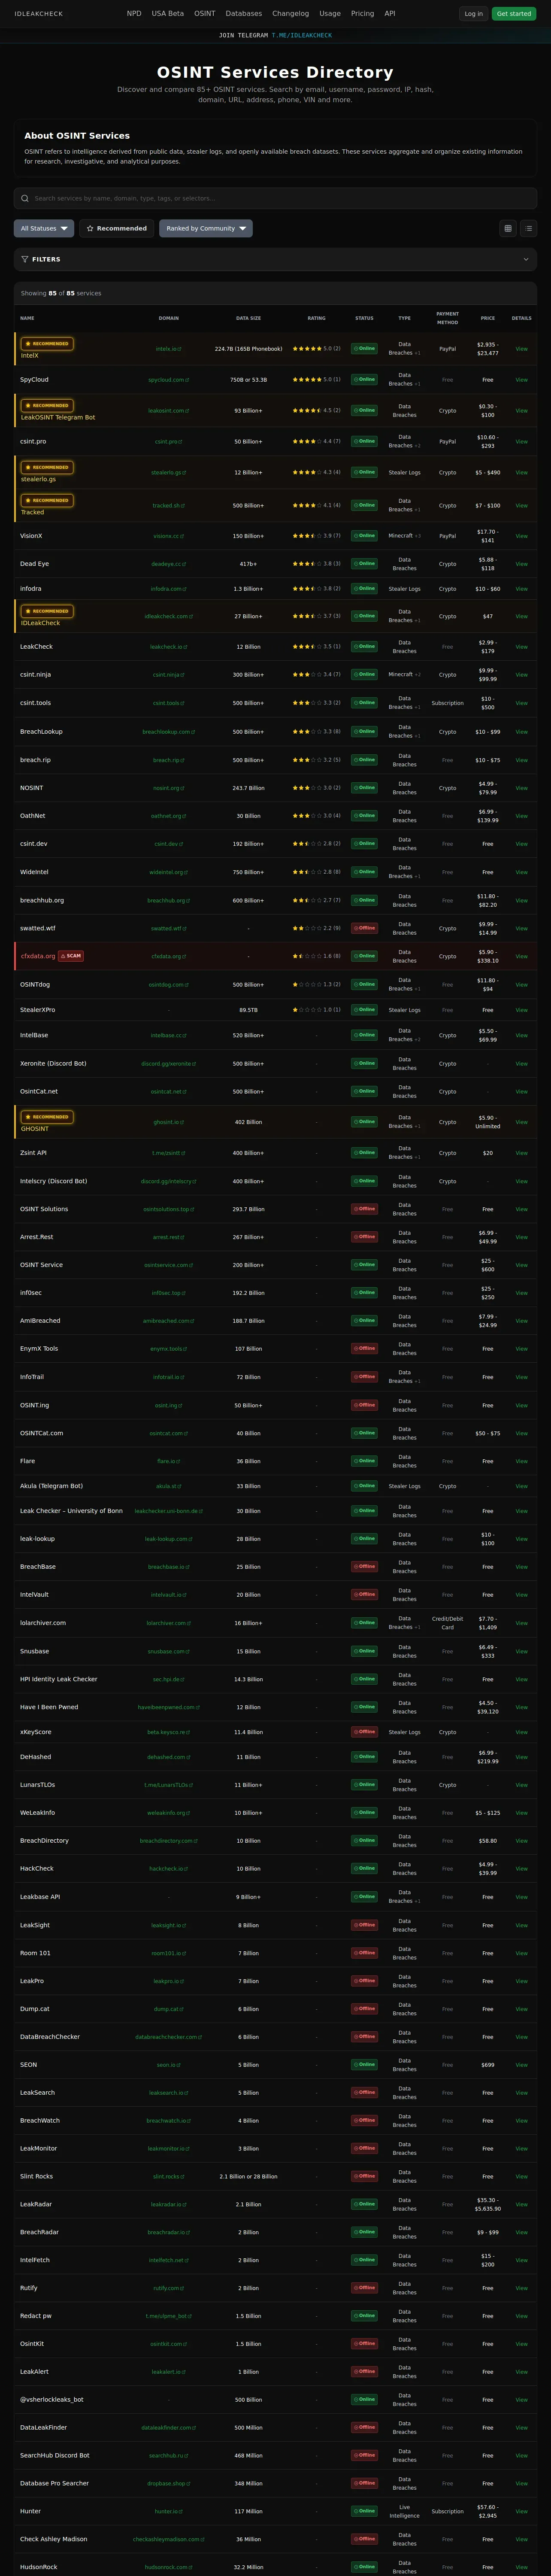Click the Recommended badge on GHOSINT

pyautogui.click(x=47, y=1117)
